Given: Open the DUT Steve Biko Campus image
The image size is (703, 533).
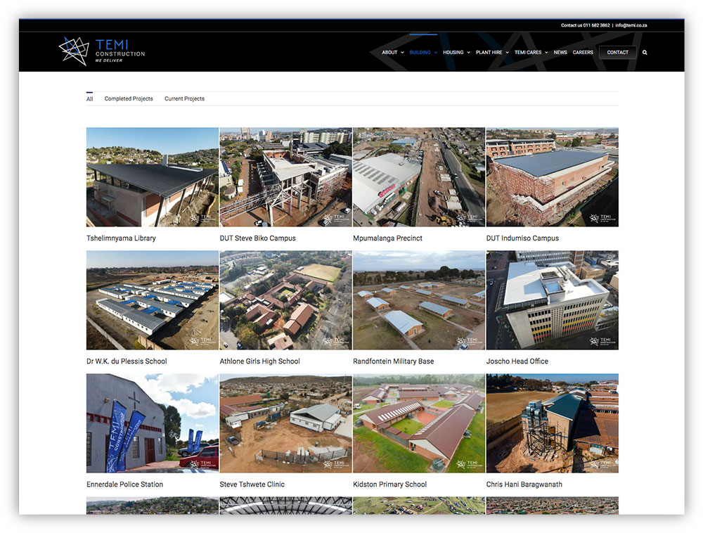Looking at the screenshot, I should (x=285, y=176).
